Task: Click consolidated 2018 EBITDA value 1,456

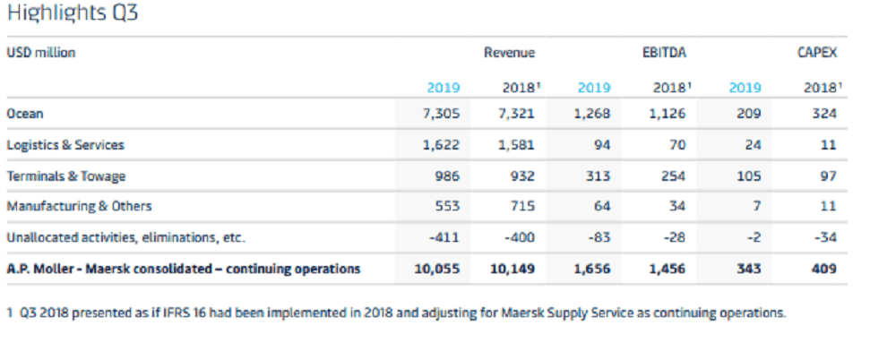Action: [x=668, y=269]
